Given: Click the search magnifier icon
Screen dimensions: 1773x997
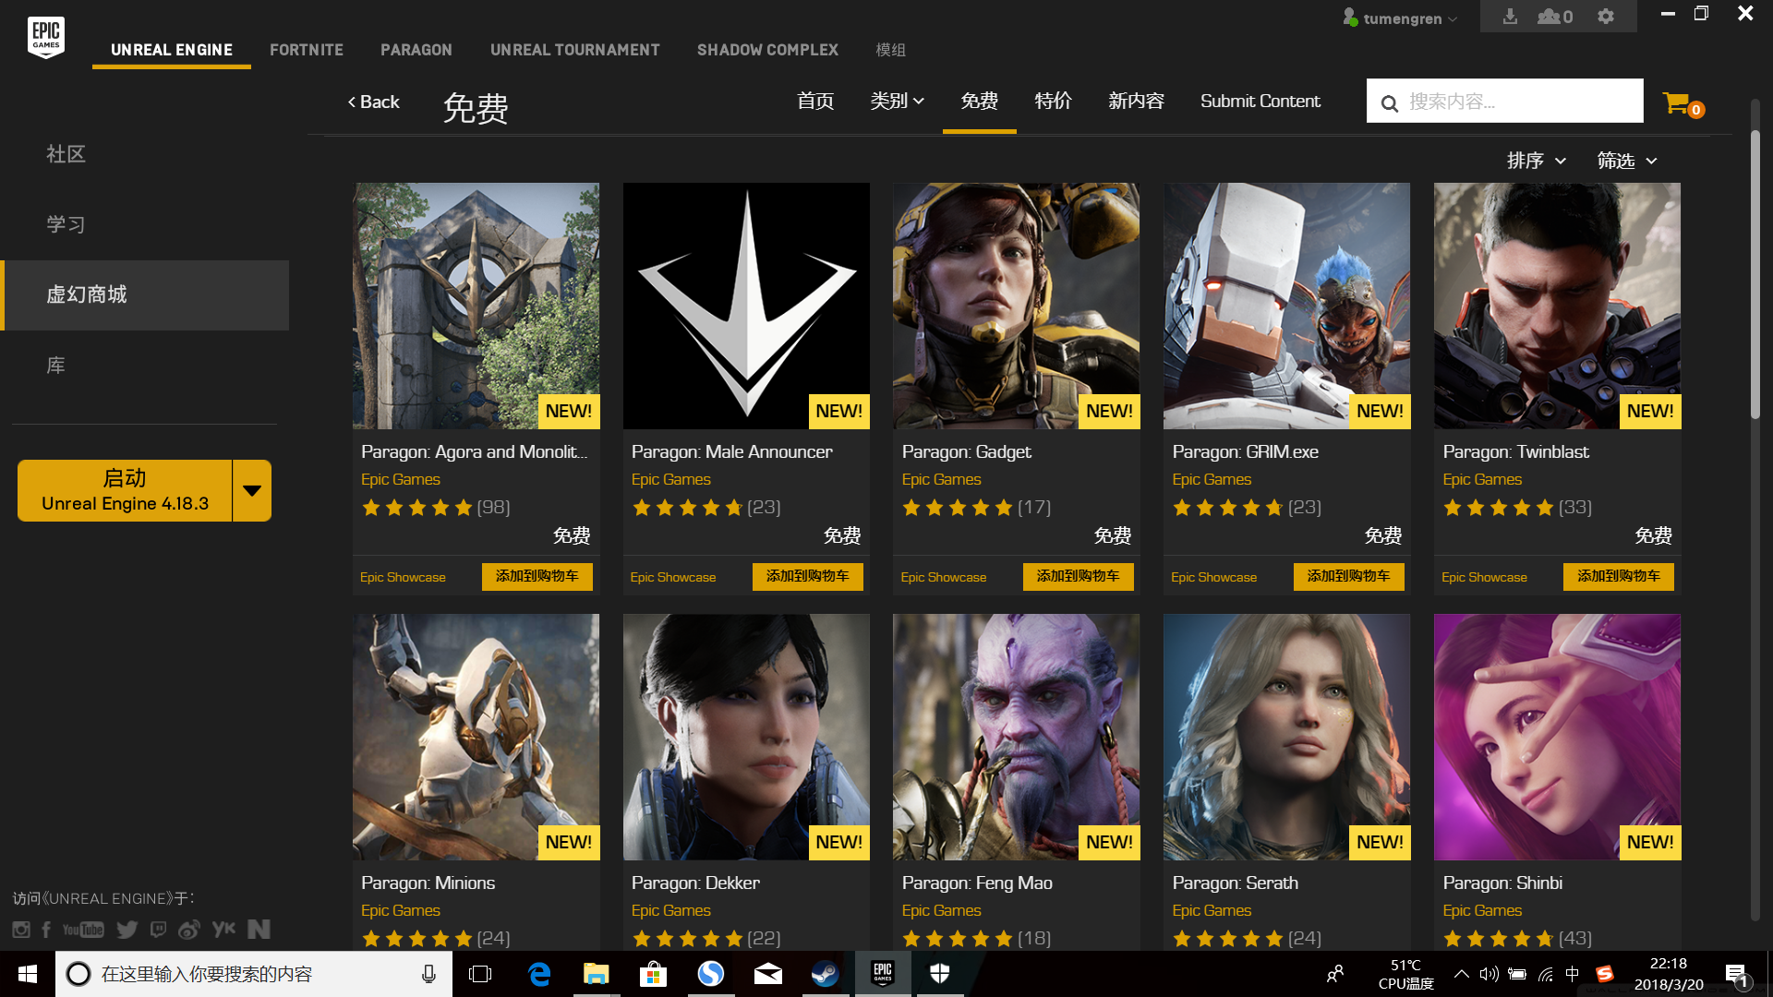Looking at the screenshot, I should point(1390,102).
